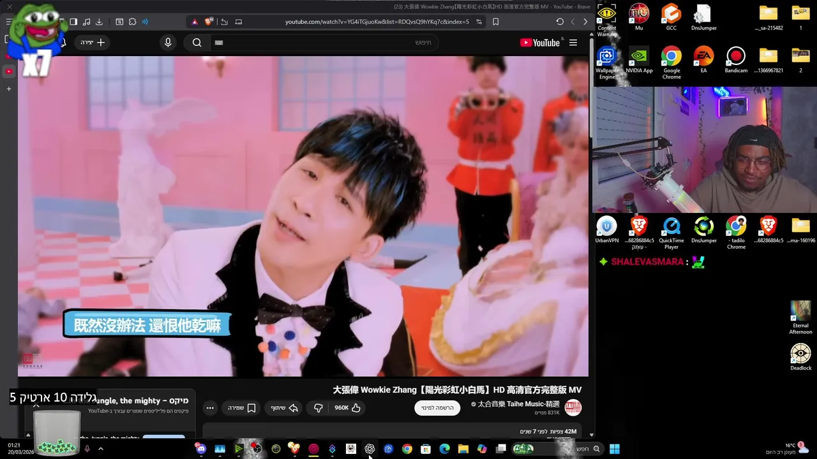Open the YouTube hamburger guide menu
817x459 pixels.
point(573,43)
